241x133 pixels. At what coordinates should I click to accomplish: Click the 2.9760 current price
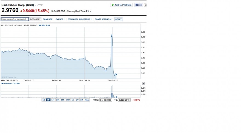pos(10,10)
